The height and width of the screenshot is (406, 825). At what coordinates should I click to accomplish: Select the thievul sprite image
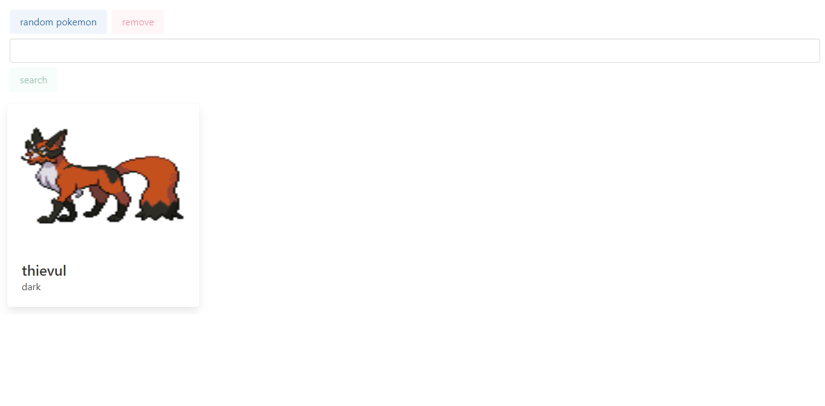pos(103,175)
